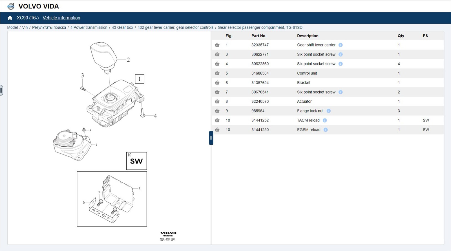
Task: Expand the left edge sidebar handle
Action: (1, 90)
